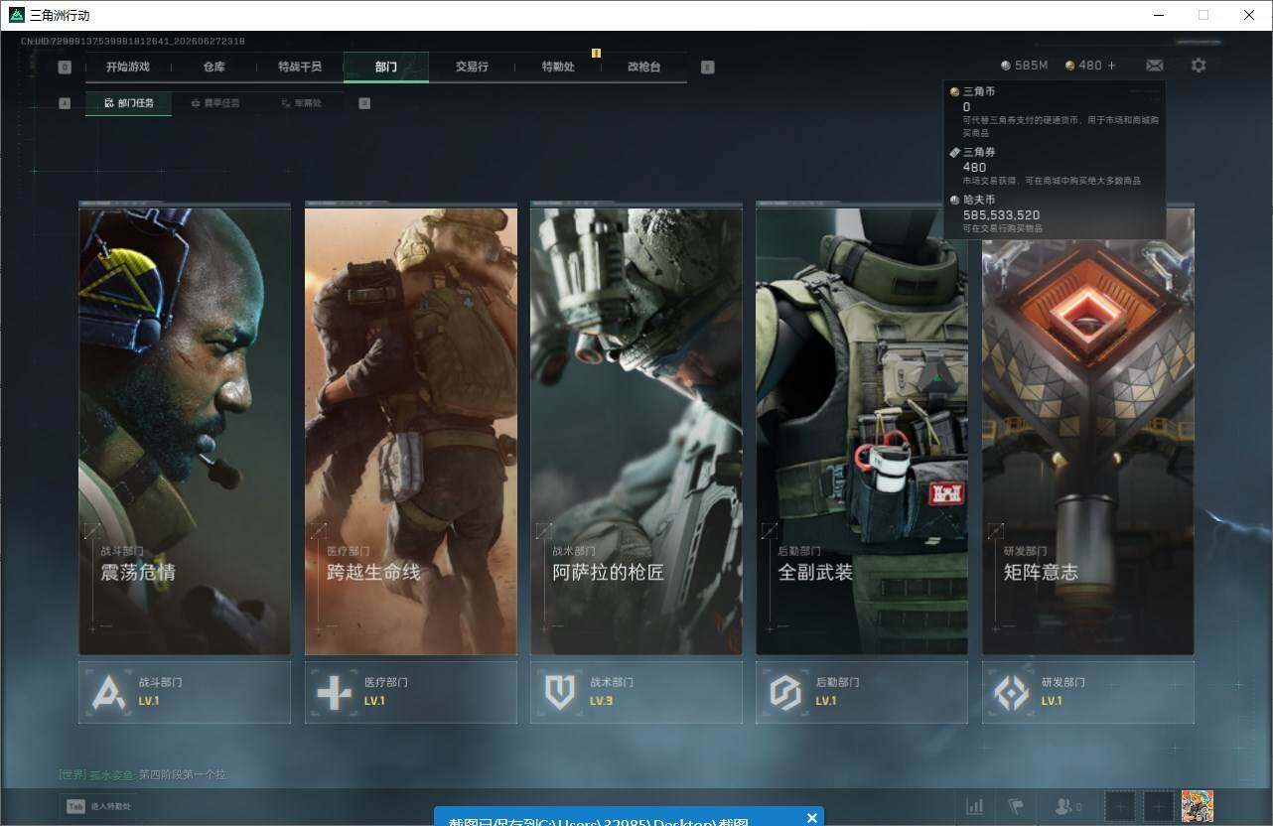This screenshot has height=826, width=1273.
Task: Open the settings gear icon
Action: (x=1199, y=66)
